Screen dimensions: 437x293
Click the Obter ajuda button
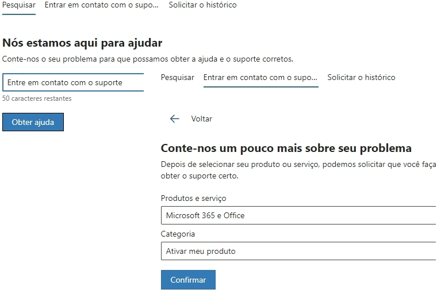33,122
